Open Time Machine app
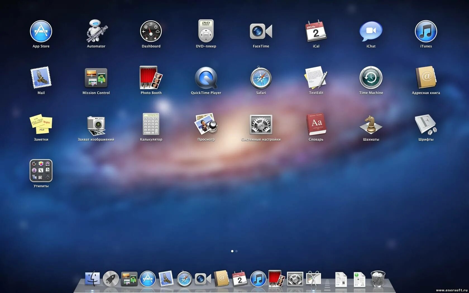This screenshot has width=469, height=293. click(x=371, y=78)
